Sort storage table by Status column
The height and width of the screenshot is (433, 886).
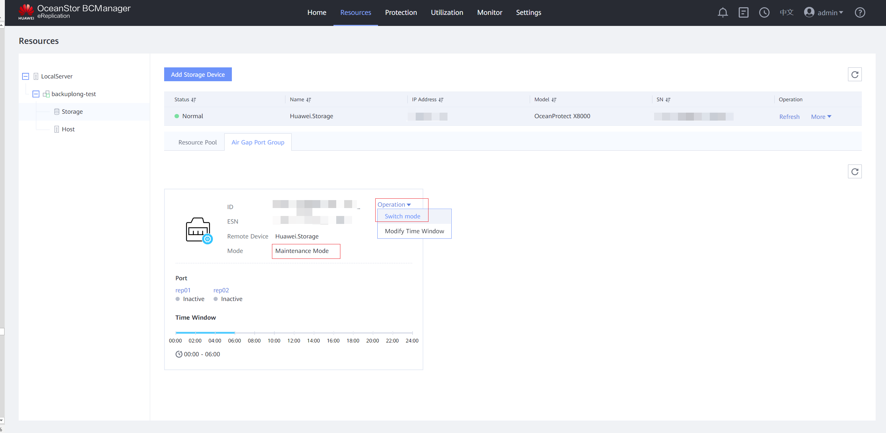194,100
